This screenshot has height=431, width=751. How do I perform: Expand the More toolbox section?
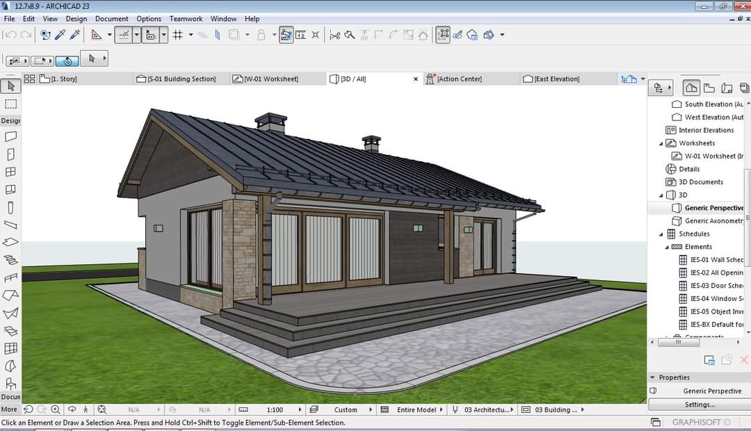point(9,409)
